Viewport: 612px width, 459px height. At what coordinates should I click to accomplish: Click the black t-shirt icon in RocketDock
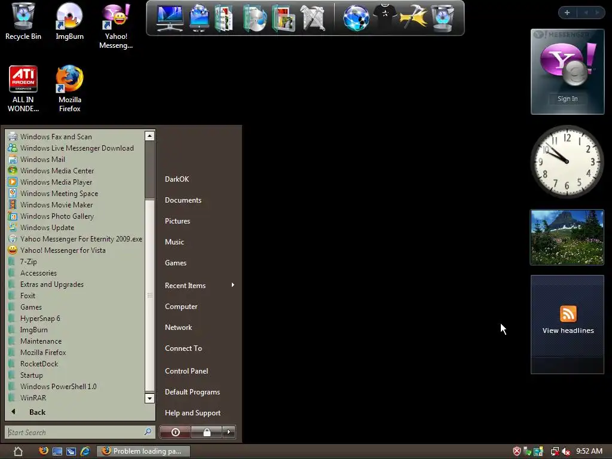pos(385,16)
